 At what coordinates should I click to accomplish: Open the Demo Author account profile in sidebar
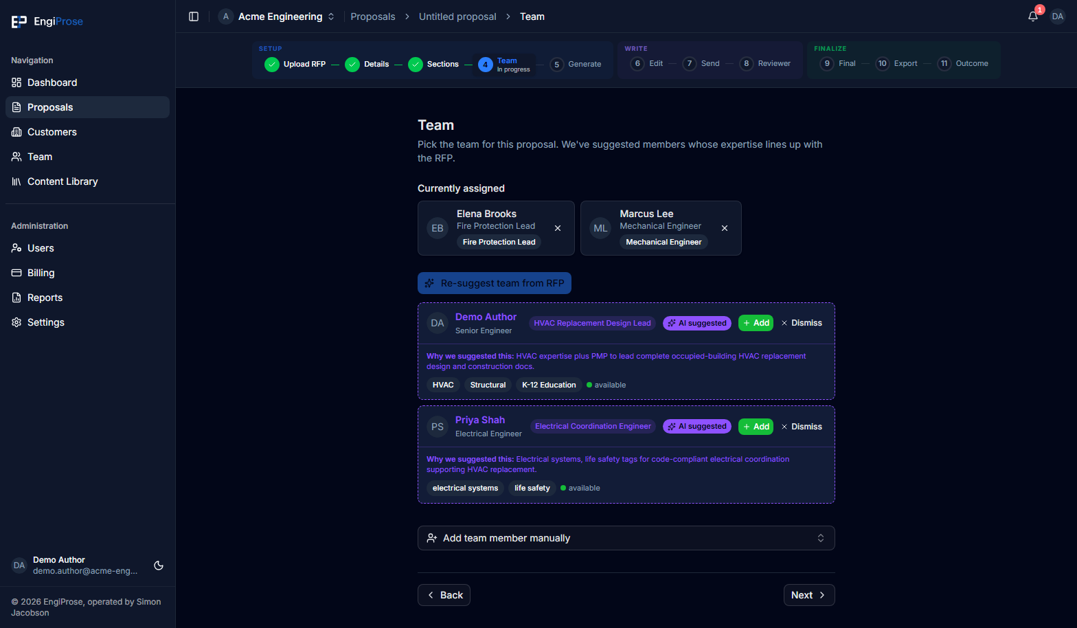point(76,565)
